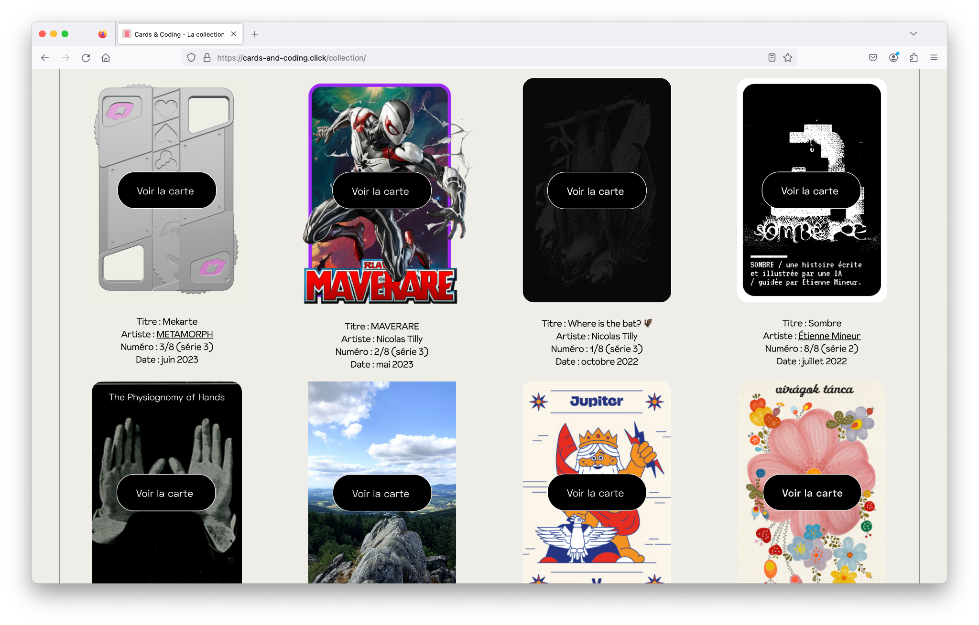This screenshot has height=625, width=979.
Task: Close the Cards & Coding tab
Action: click(234, 34)
